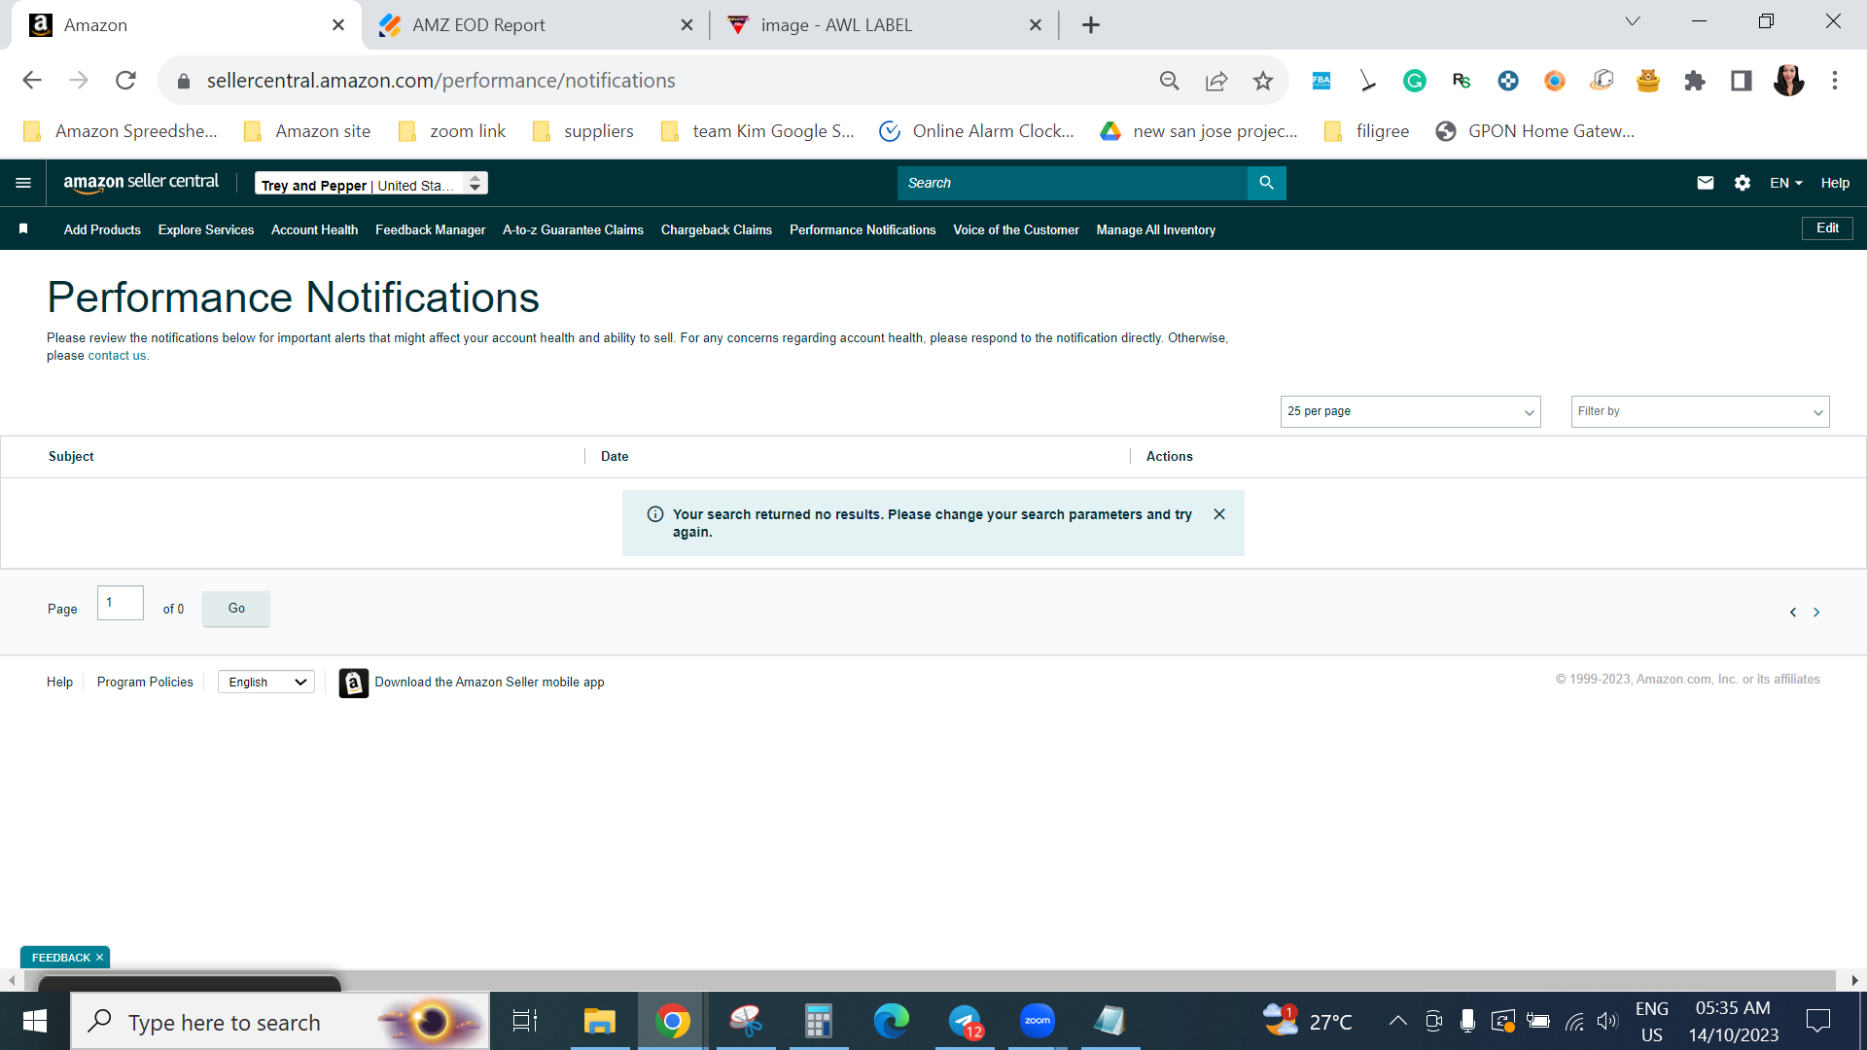Follow the contact us link
The height and width of the screenshot is (1050, 1867).
coord(117,356)
